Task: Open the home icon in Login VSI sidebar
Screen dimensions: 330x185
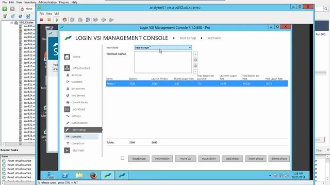Action: point(67,57)
